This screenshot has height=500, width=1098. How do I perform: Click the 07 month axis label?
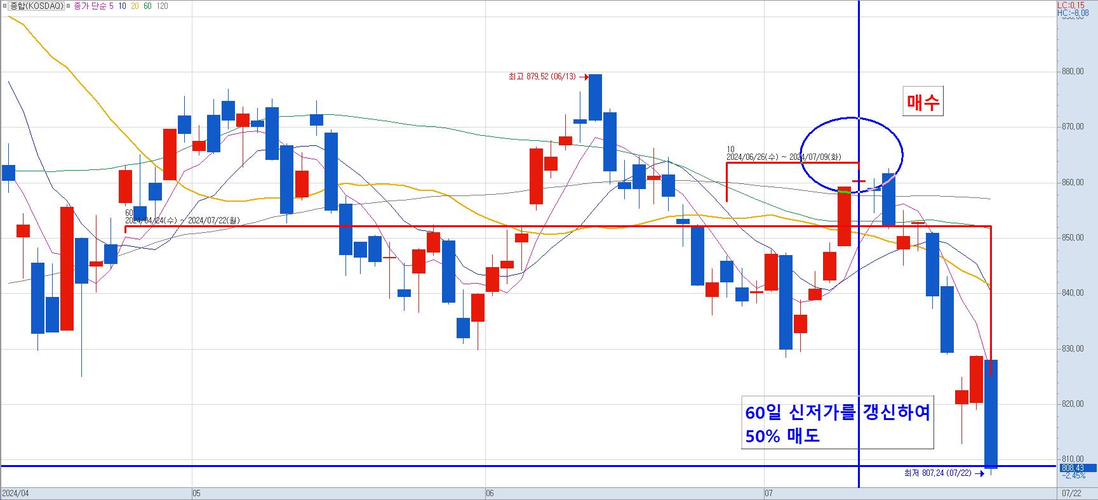(x=769, y=493)
